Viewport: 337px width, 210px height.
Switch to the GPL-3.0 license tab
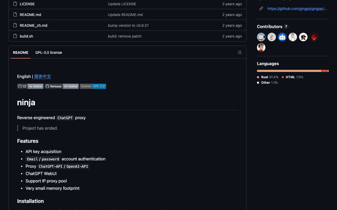tap(49, 52)
